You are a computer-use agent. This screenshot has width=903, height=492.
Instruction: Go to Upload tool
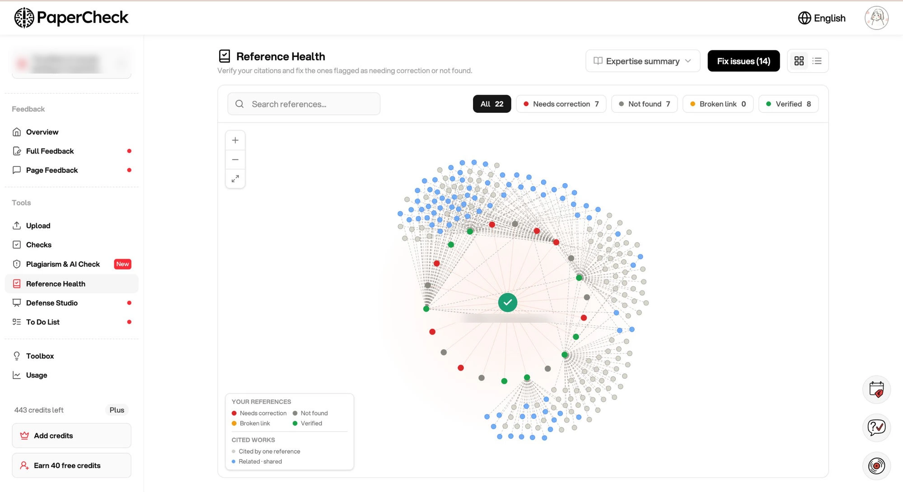tap(71, 226)
